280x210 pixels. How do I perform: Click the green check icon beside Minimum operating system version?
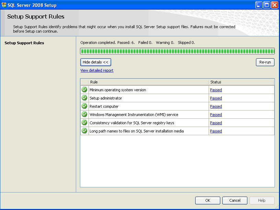(x=84, y=90)
